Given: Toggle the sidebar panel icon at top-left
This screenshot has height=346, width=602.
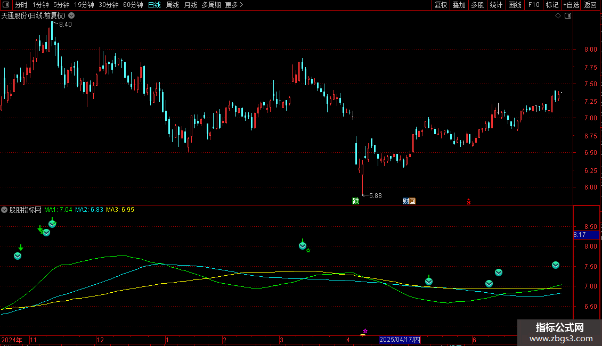Looking at the screenshot, I should pyautogui.click(x=6, y=5).
